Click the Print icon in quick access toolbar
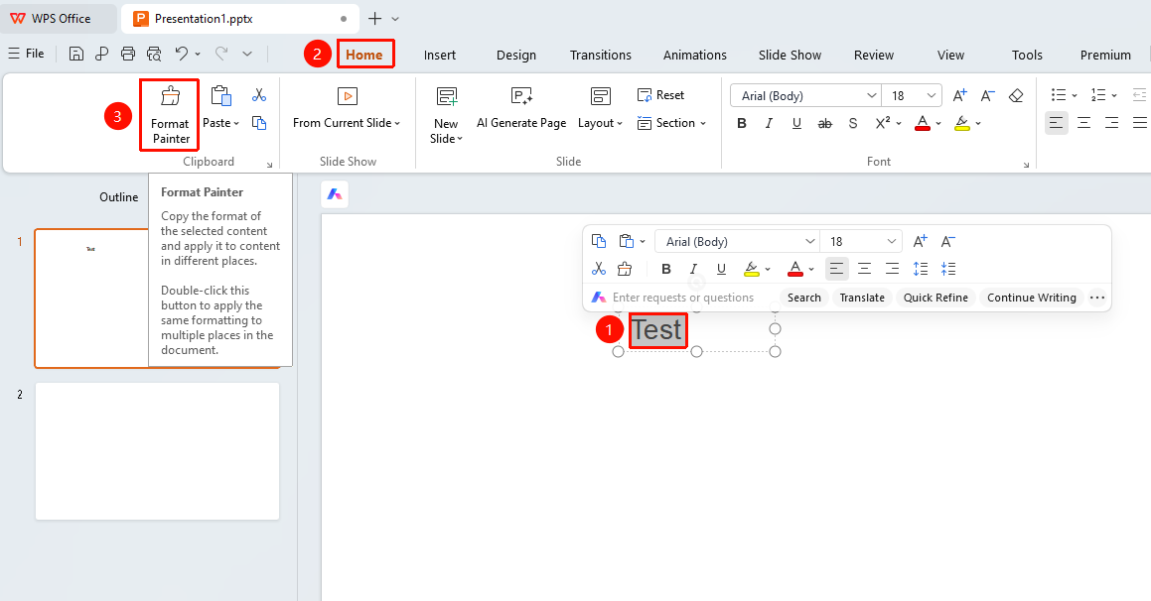The image size is (1151, 601). [x=128, y=54]
